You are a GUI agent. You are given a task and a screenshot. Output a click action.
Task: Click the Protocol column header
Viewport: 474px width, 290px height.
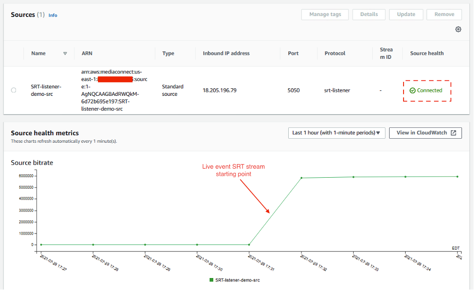coord(334,53)
